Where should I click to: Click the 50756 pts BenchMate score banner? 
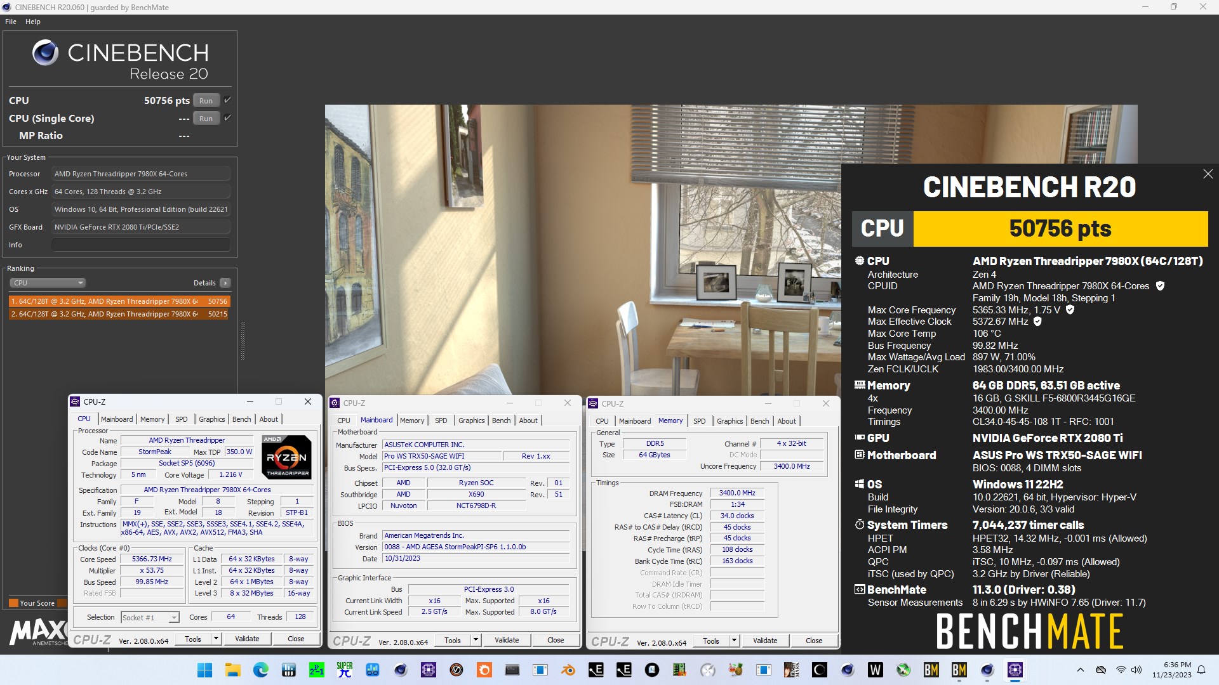(1060, 228)
